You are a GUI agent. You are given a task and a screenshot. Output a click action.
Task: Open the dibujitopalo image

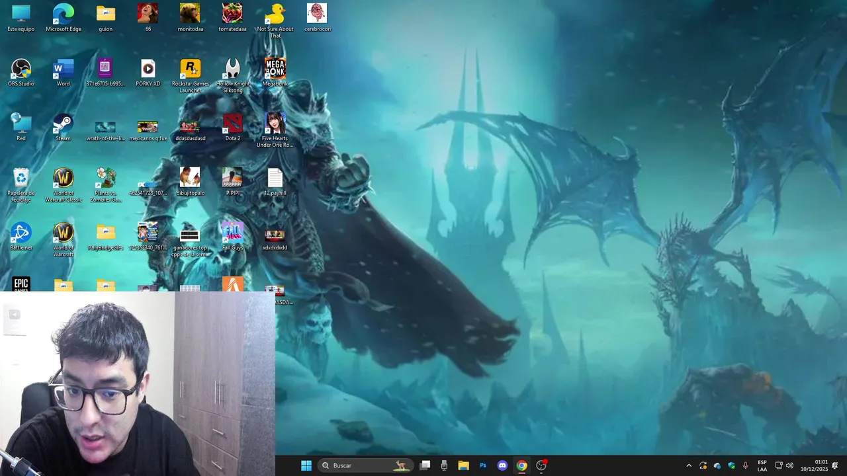[190, 182]
